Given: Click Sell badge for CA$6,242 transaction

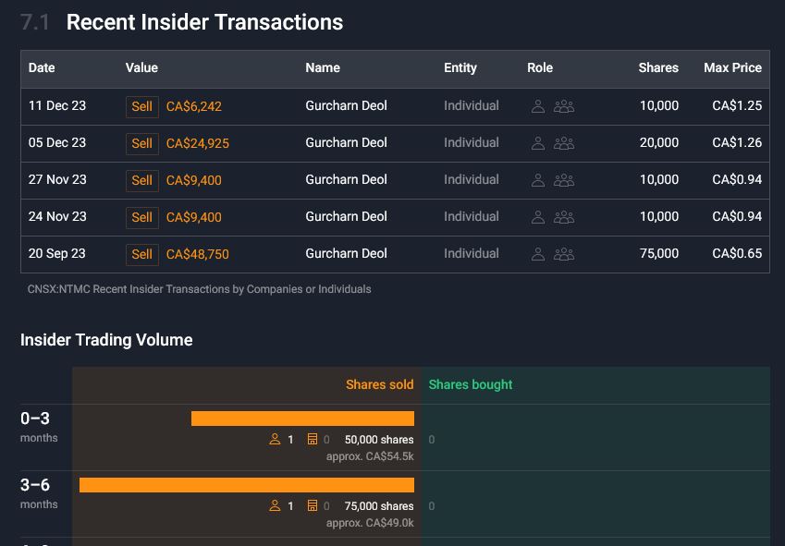Looking at the screenshot, I should [141, 106].
